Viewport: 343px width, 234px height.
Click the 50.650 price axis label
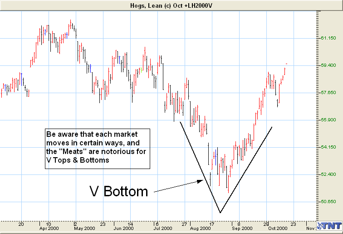pos(328,202)
